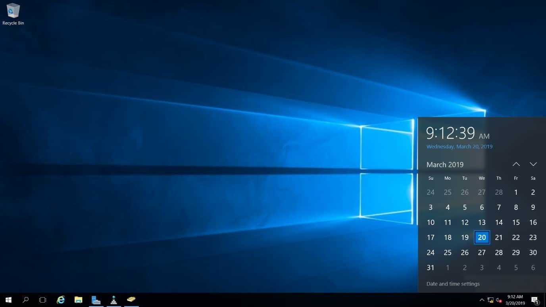Select March 15 in the calendar
Image resolution: width=546 pixels, height=307 pixels.
pos(516,223)
